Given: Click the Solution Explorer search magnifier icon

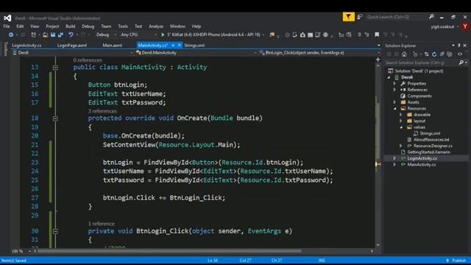Looking at the screenshot, I should [x=461, y=63].
